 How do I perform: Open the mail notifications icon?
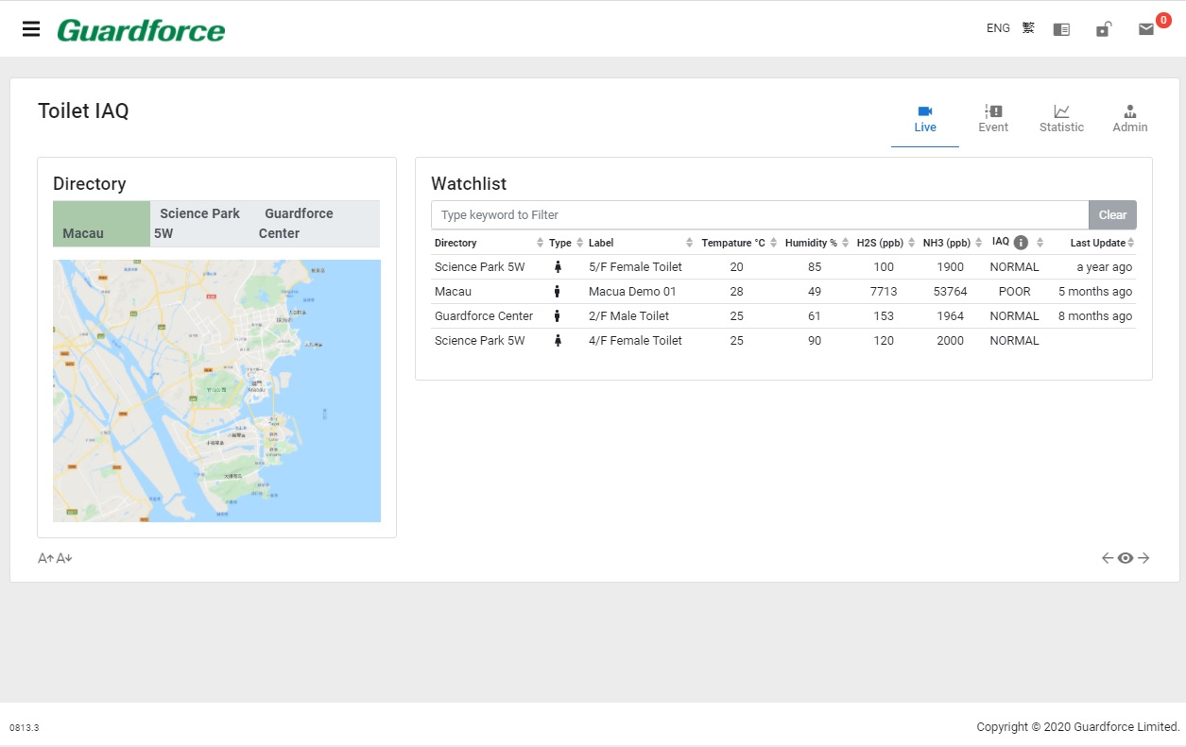pos(1146,29)
